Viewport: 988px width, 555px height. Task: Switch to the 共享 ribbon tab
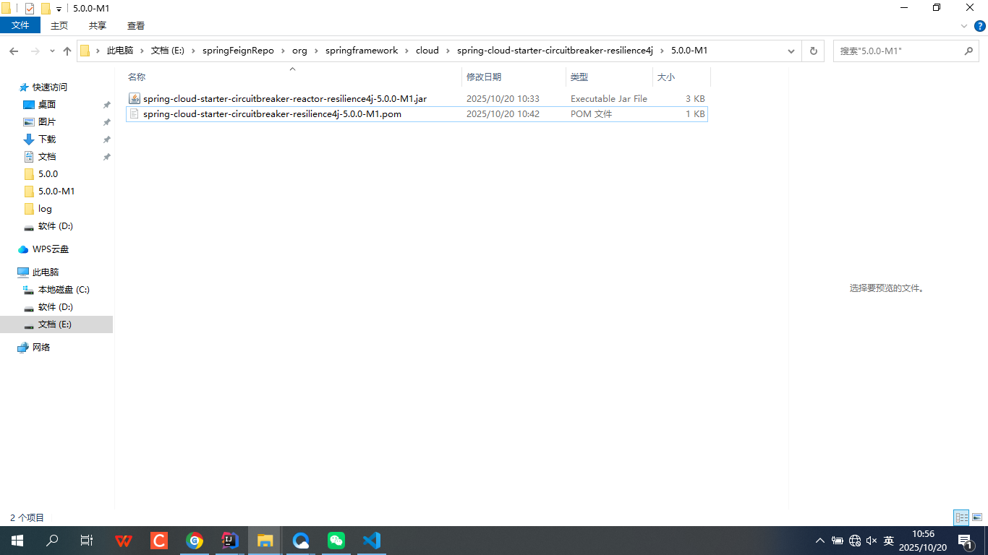98,25
